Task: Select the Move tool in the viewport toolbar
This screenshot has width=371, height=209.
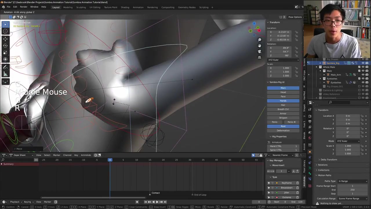Action: (x=5, y=39)
